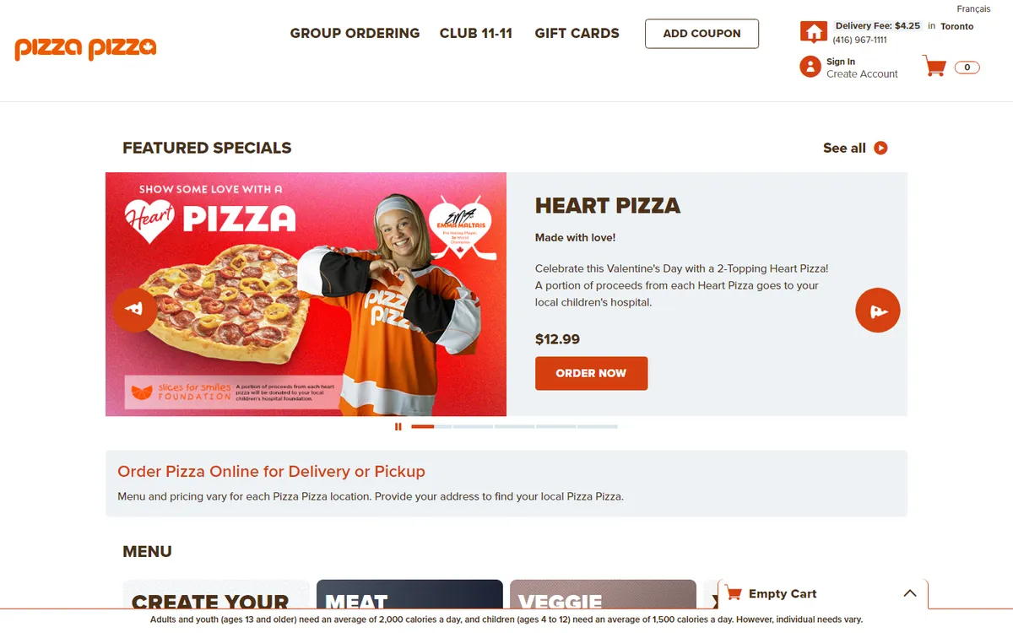
Task: Click the Empty Cart panel cart icon
Action: pos(734,593)
